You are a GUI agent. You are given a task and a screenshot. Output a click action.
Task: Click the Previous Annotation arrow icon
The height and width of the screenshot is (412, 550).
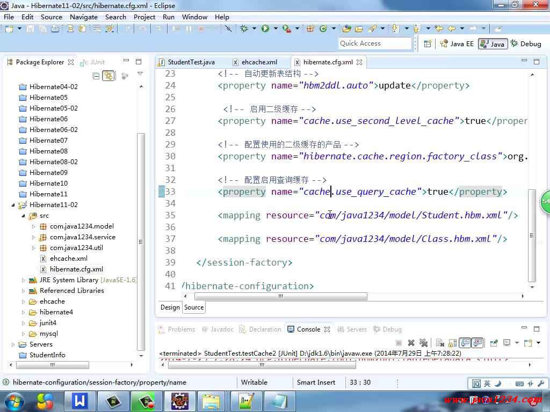click(416, 29)
